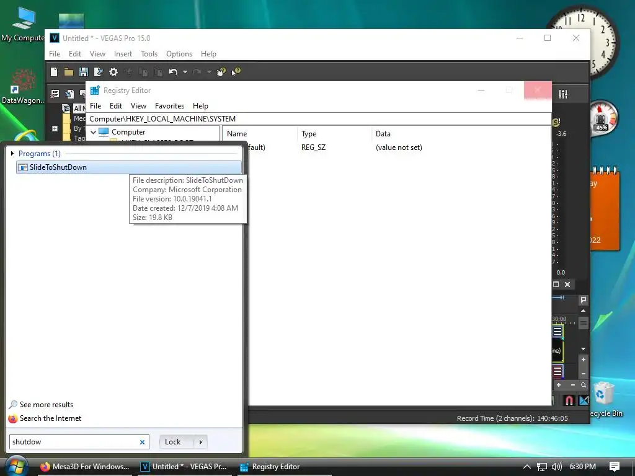Click the Open folder icon in VEGAS
The width and height of the screenshot is (635, 476).
[x=68, y=72]
